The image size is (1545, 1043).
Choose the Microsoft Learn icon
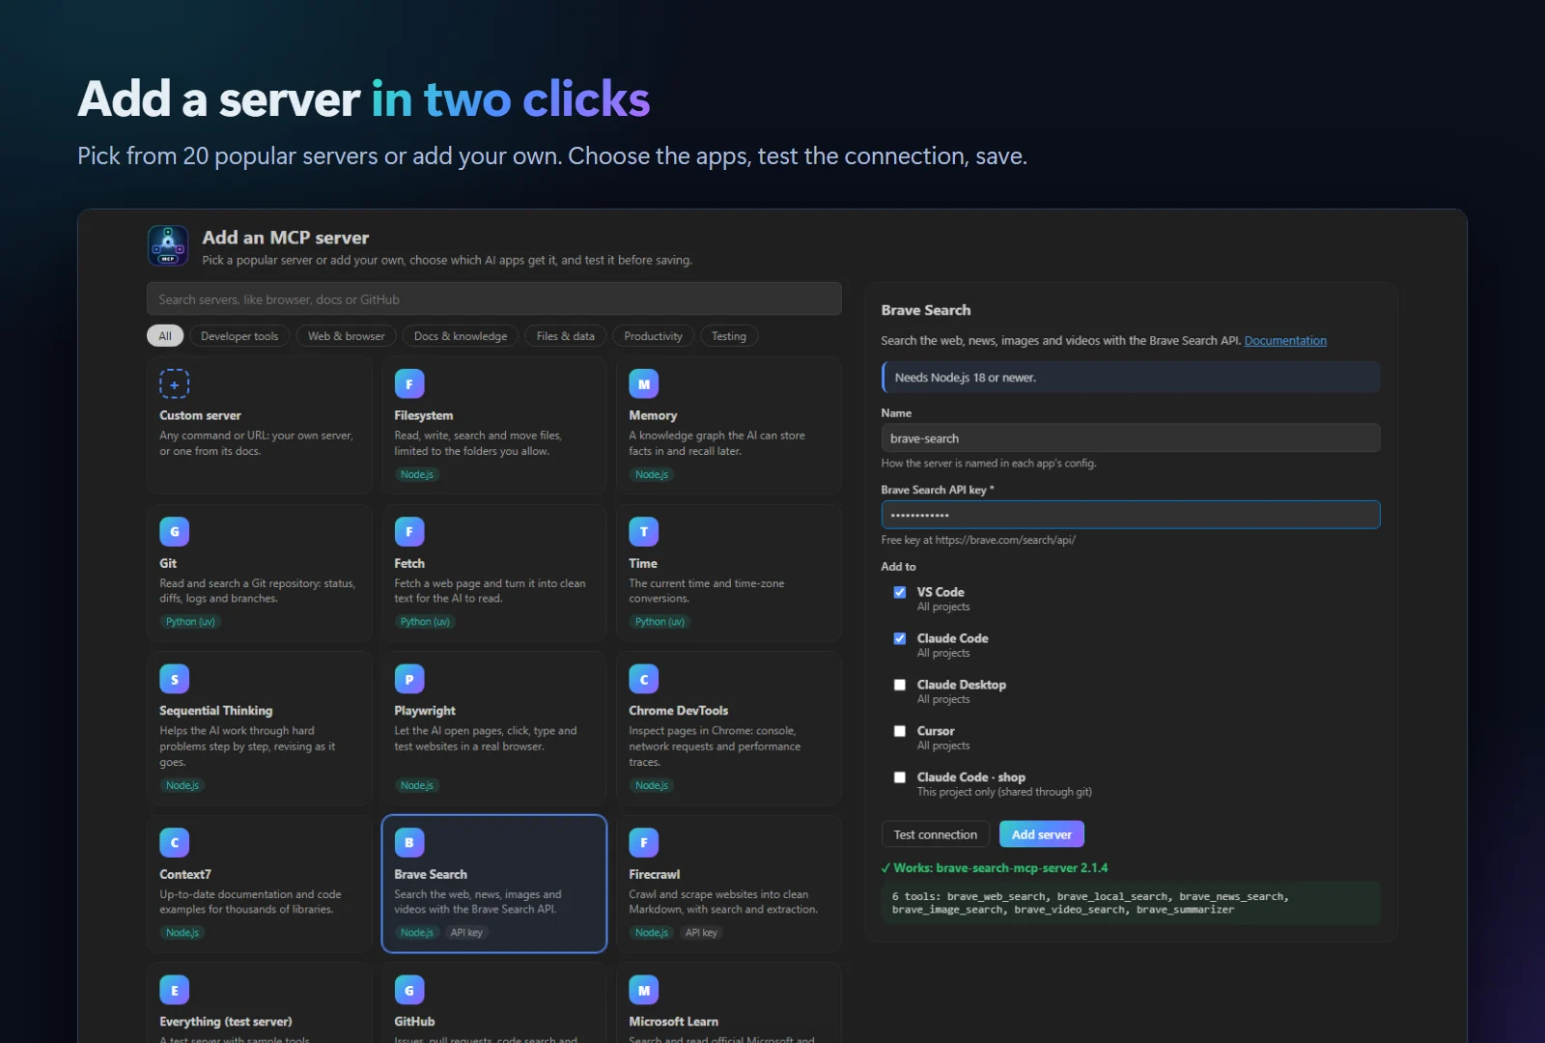[644, 990]
